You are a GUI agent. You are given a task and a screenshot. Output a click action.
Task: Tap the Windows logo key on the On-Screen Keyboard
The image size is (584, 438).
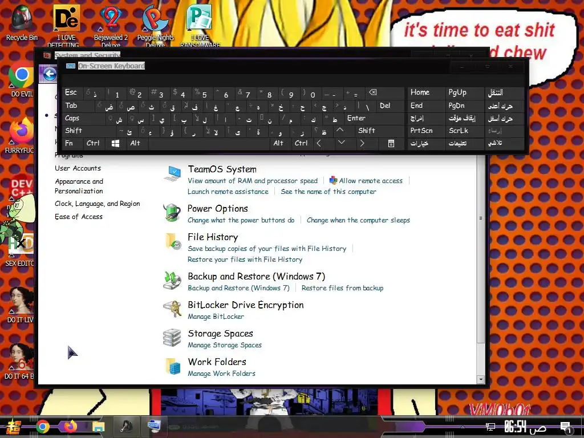pos(115,143)
